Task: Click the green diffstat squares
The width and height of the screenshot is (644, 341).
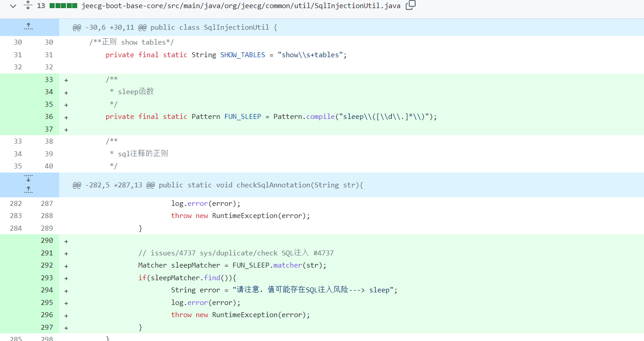Action: (x=63, y=6)
